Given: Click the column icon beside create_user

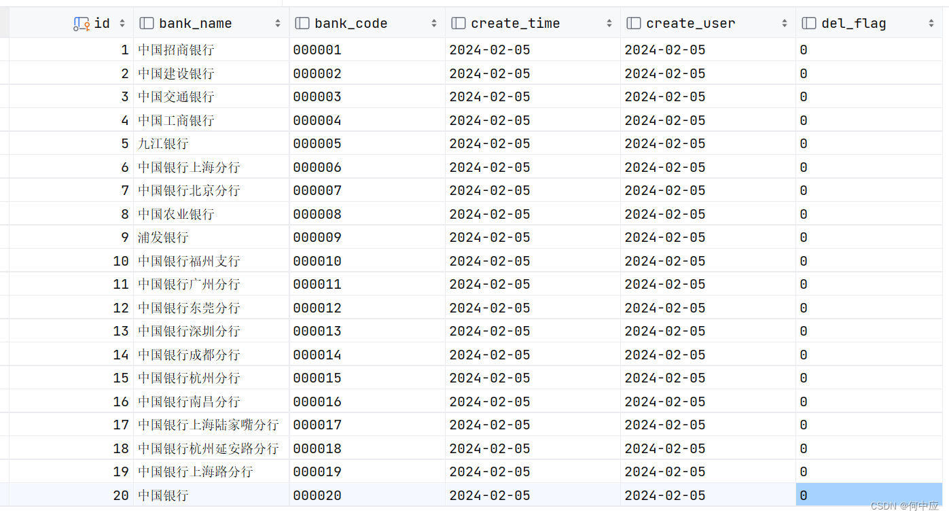Looking at the screenshot, I should coord(634,23).
